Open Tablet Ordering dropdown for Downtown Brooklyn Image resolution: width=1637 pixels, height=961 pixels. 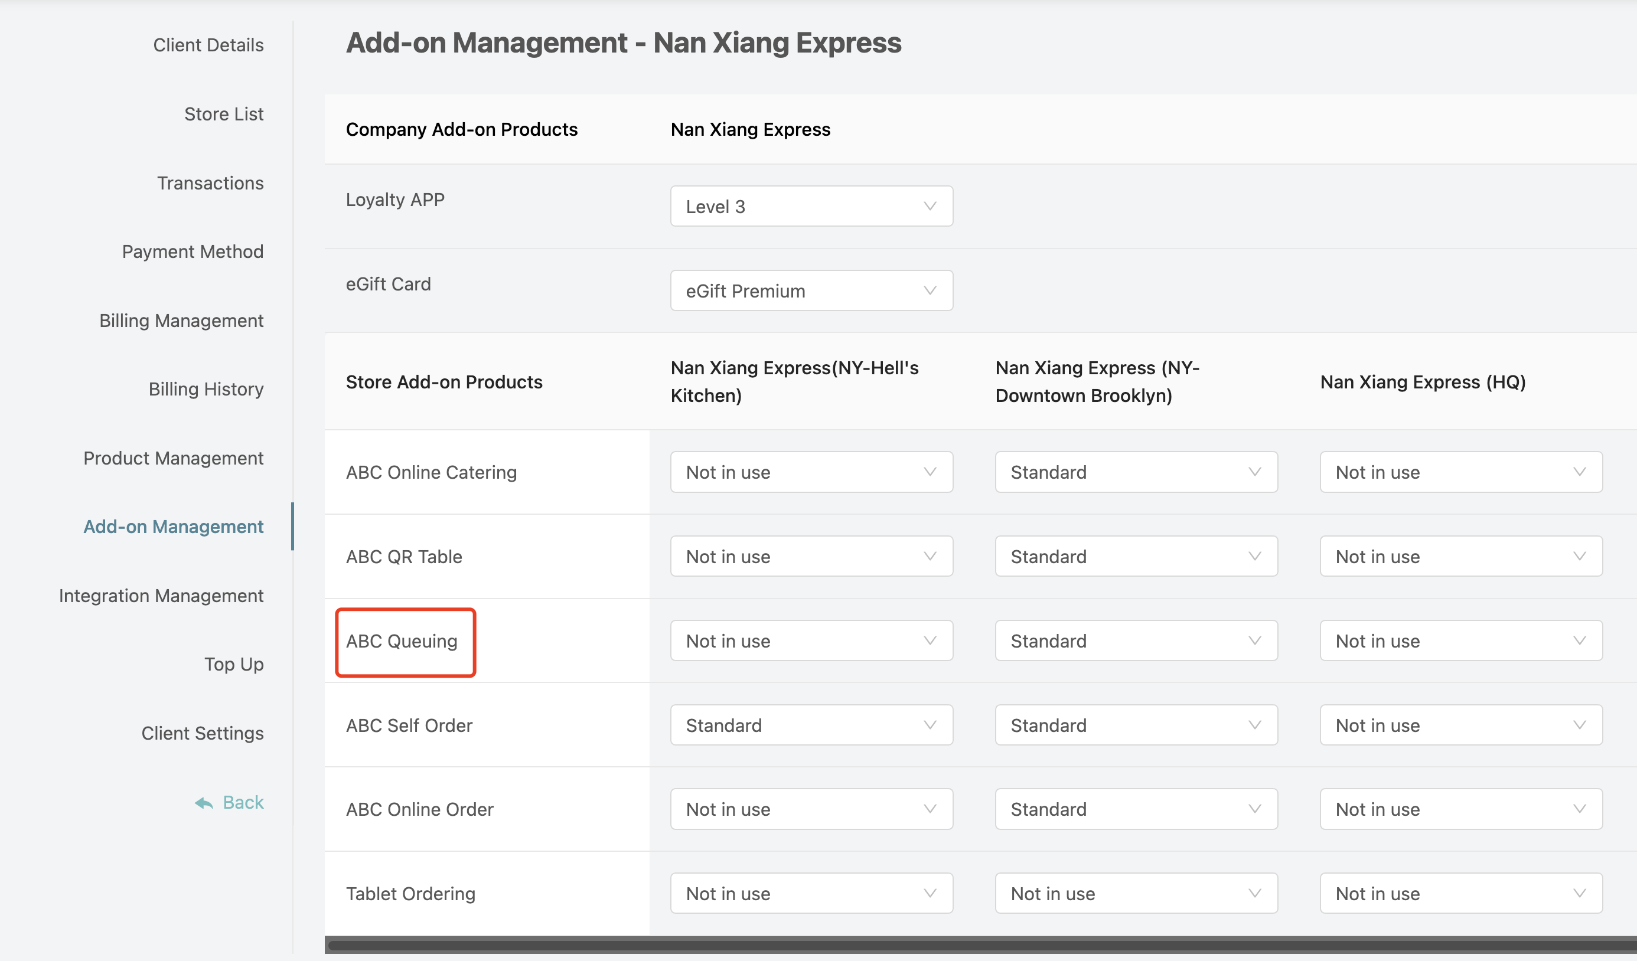1136,894
